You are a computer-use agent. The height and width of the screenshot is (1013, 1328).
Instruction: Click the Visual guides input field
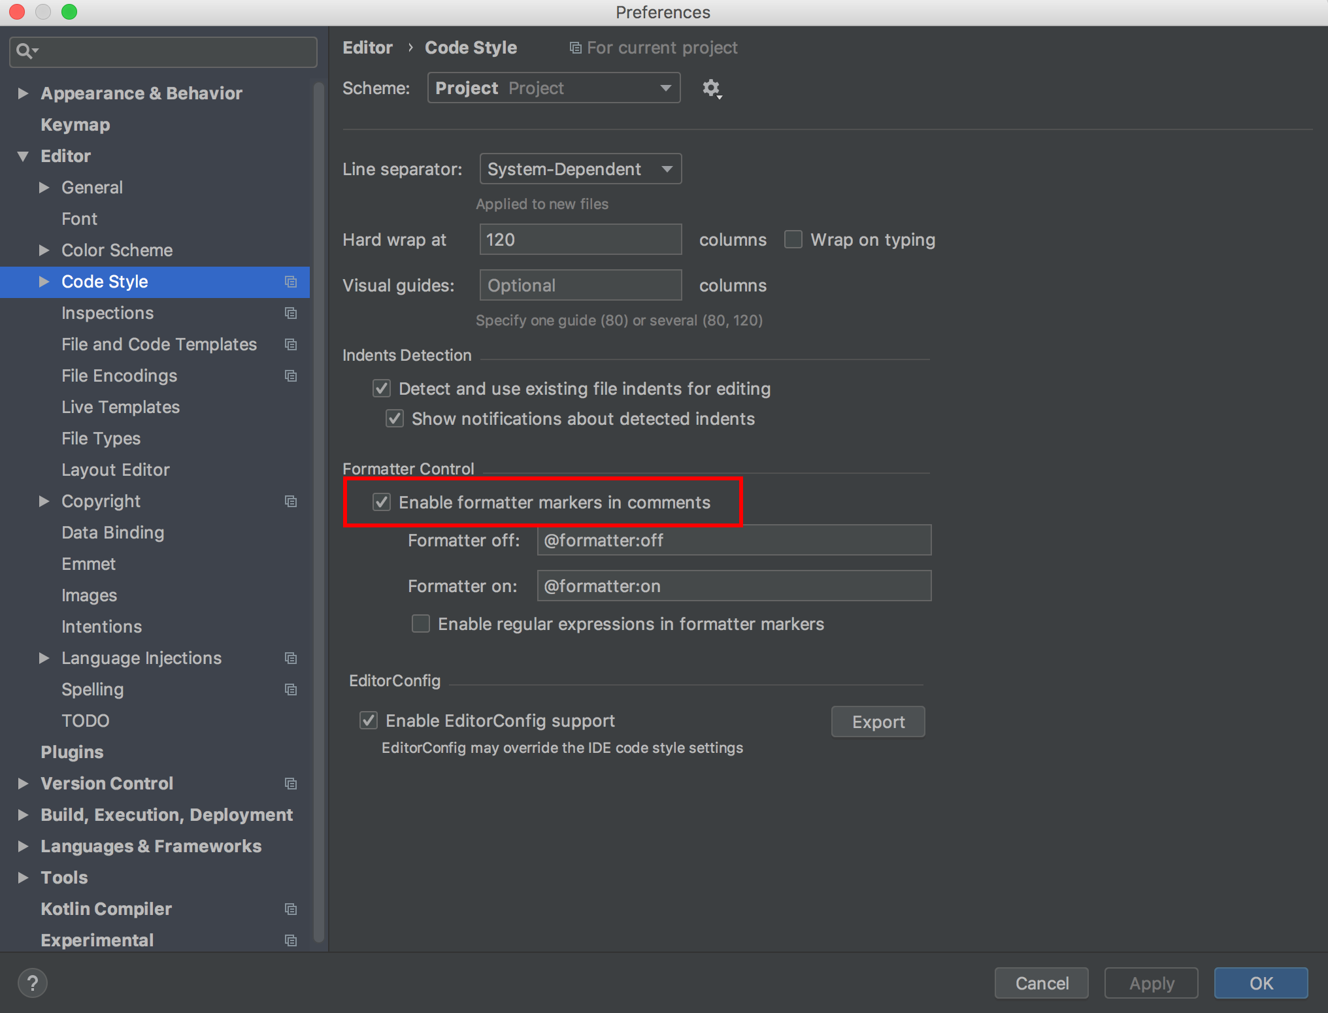580,286
